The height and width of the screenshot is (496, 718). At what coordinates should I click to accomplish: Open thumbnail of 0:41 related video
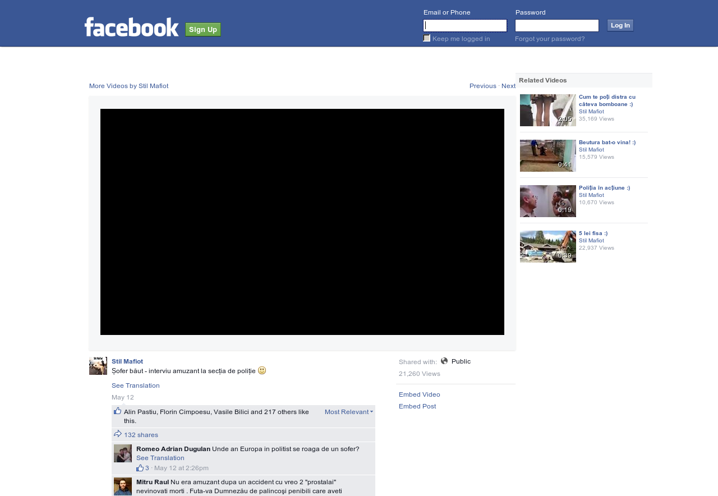[548, 155]
